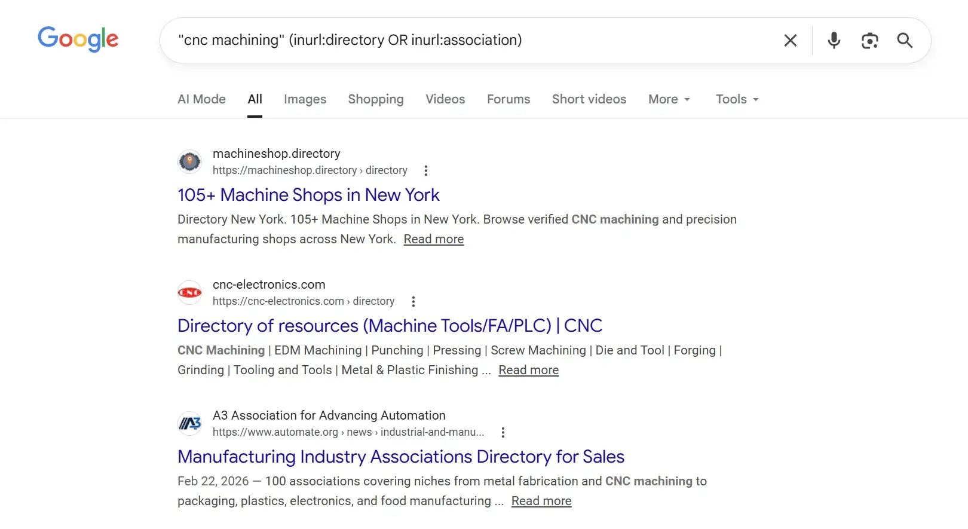This screenshot has width=968, height=529.
Task: Open options menu for cnc-electronics.com result
Action: click(x=413, y=301)
